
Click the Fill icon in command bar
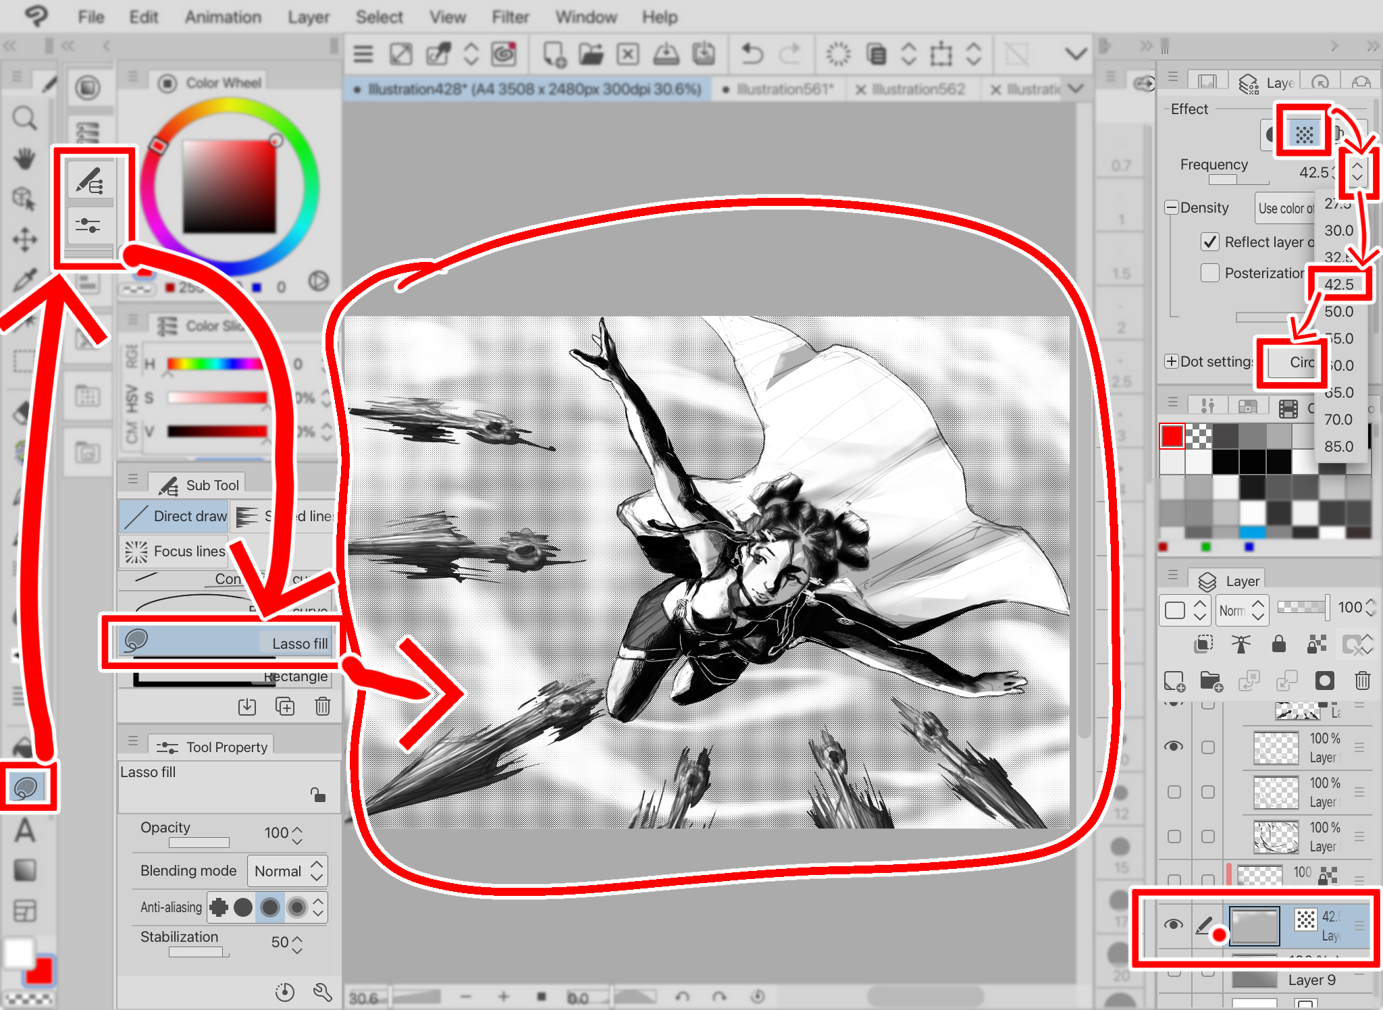[x=876, y=53]
